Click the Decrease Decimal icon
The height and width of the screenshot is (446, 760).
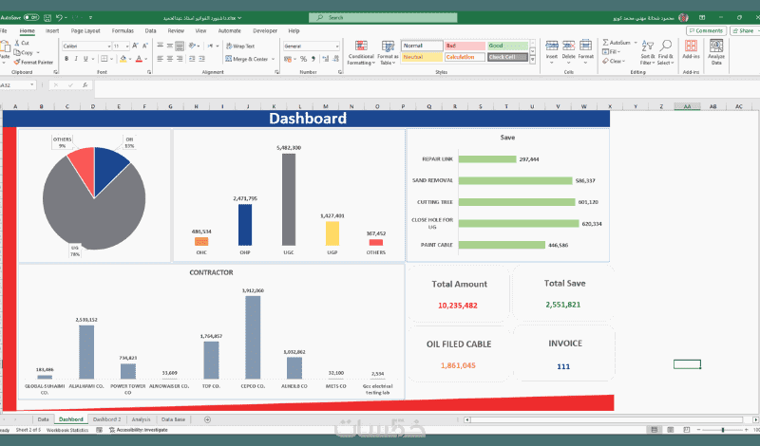(336, 59)
